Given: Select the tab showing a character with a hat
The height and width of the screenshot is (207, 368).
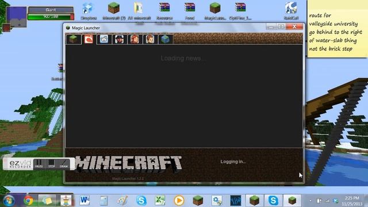Looking at the screenshot, I should tap(119, 39).
